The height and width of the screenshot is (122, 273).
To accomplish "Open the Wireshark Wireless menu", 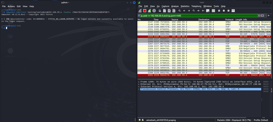I will click(x=207, y=6).
